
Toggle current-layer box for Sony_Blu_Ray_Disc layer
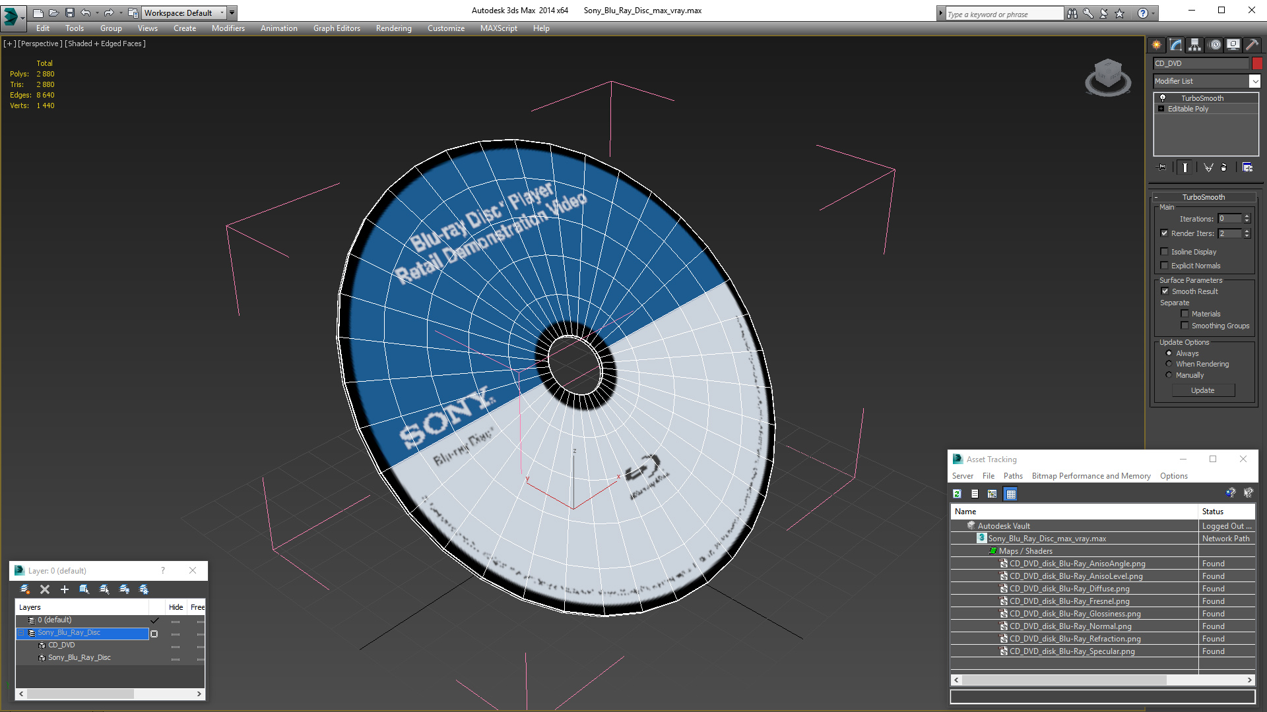pos(154,634)
